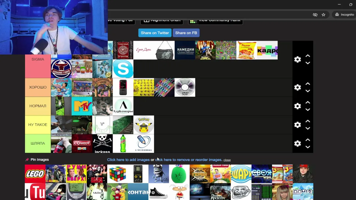Select the Pikachu detective image
356x200 pixels.
(144, 125)
